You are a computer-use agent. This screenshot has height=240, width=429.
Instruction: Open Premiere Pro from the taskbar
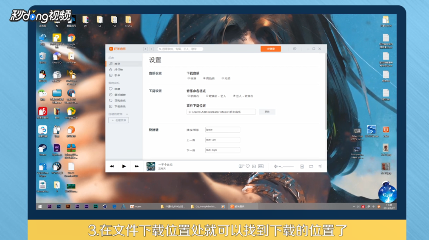tap(50, 207)
